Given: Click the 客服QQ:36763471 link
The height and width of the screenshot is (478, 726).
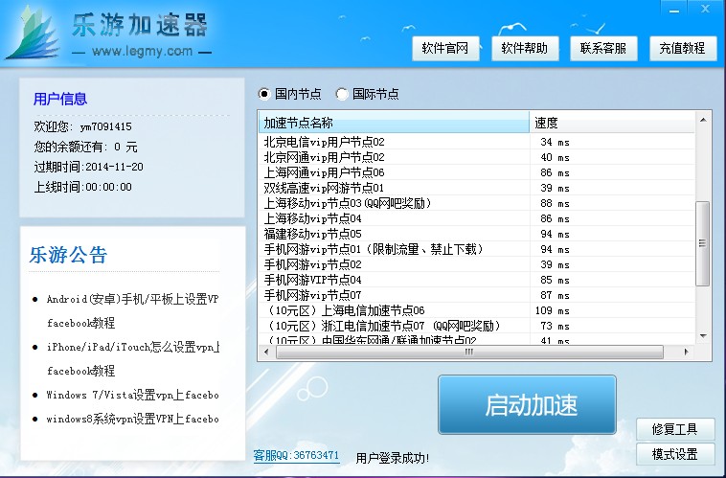Looking at the screenshot, I should tap(296, 456).
